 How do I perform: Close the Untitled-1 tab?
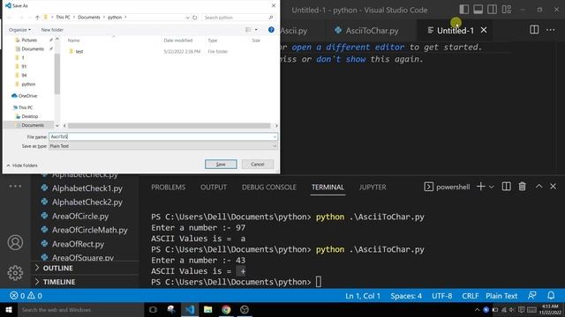484,30
